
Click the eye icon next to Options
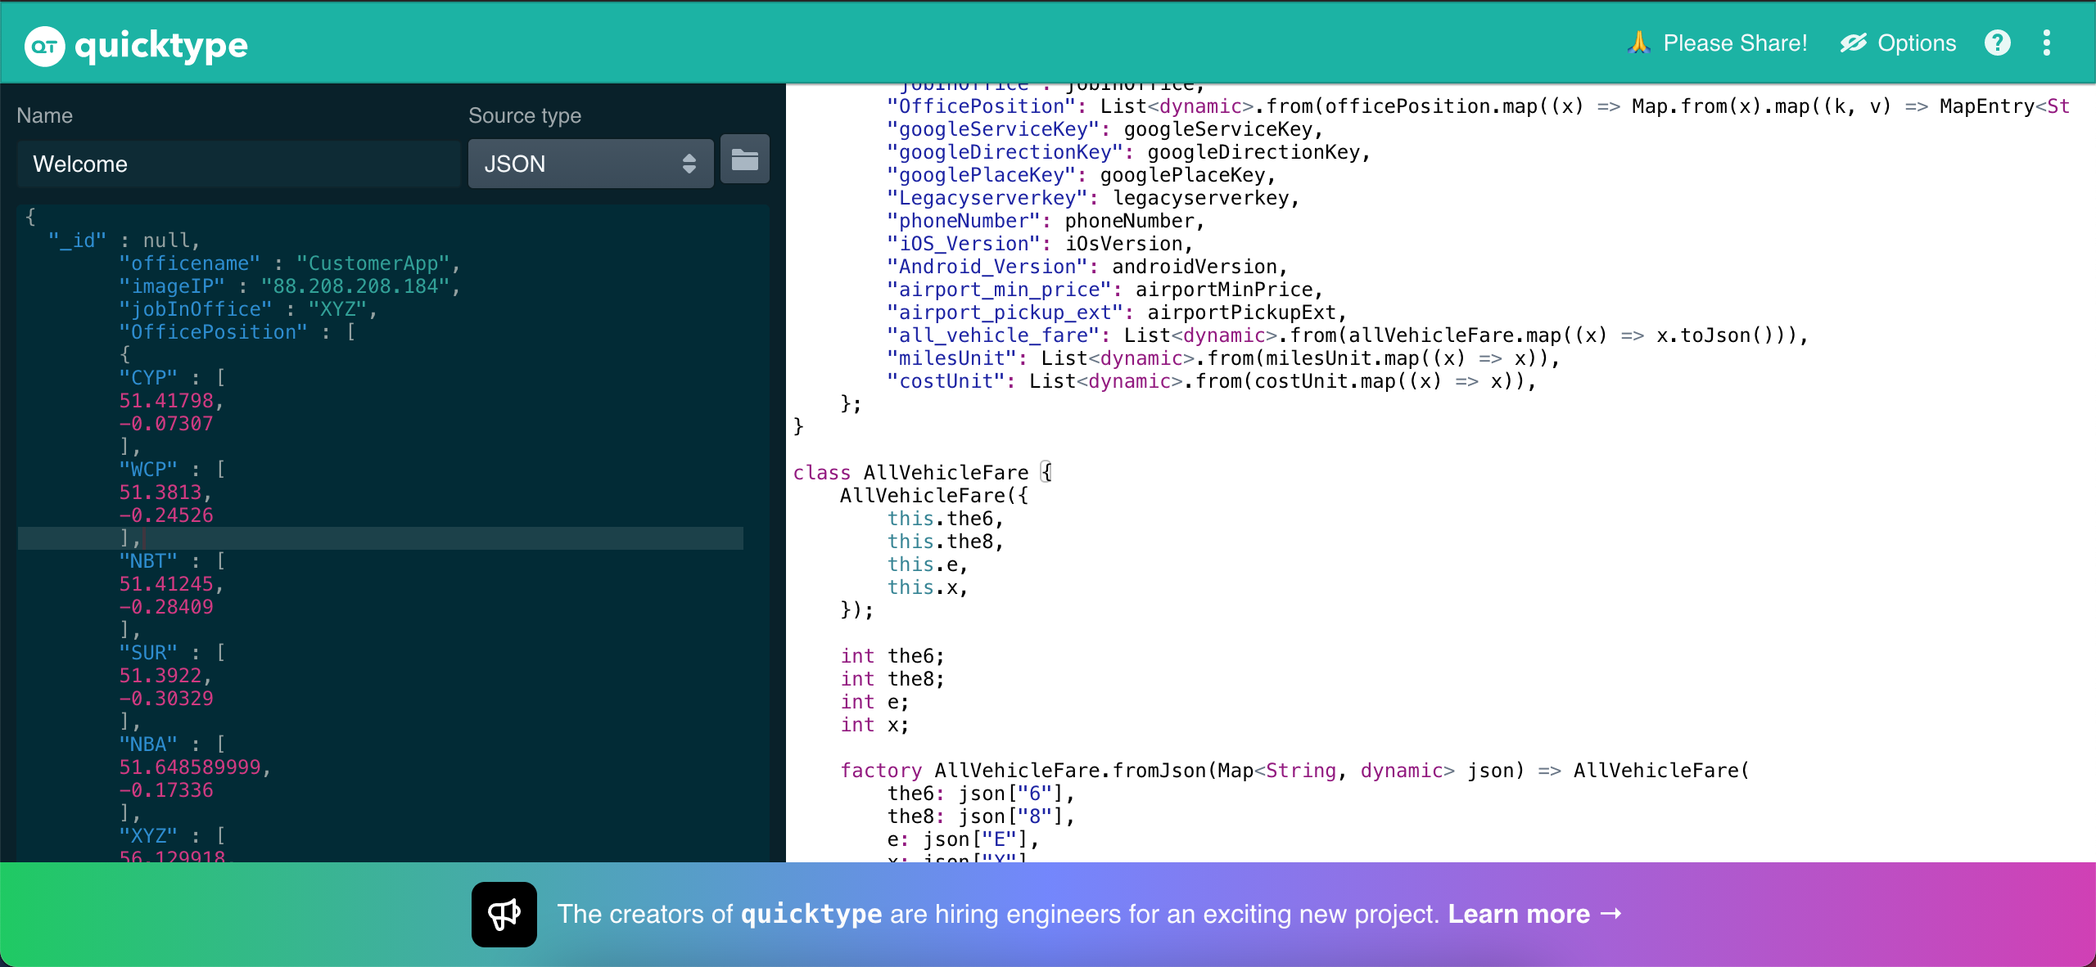[1854, 43]
